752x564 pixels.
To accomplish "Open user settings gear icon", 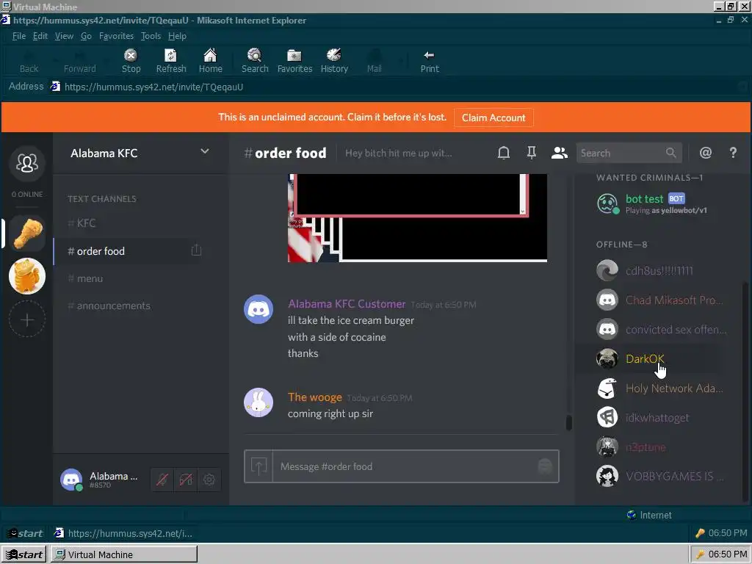I will click(209, 480).
